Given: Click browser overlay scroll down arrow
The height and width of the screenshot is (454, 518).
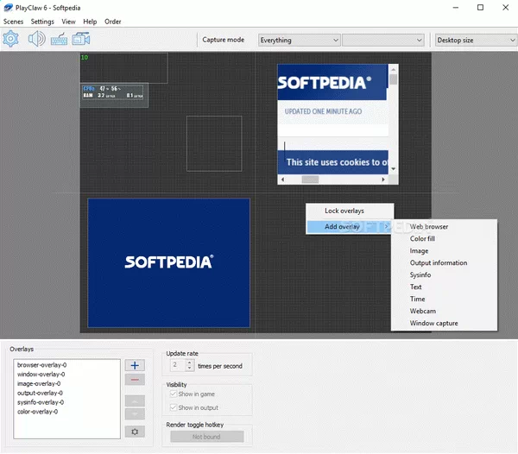Looking at the screenshot, I should click(x=393, y=168).
